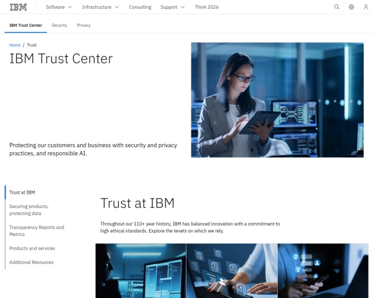Switch to the Privacy tab
The width and height of the screenshot is (373, 298).
[x=83, y=25]
